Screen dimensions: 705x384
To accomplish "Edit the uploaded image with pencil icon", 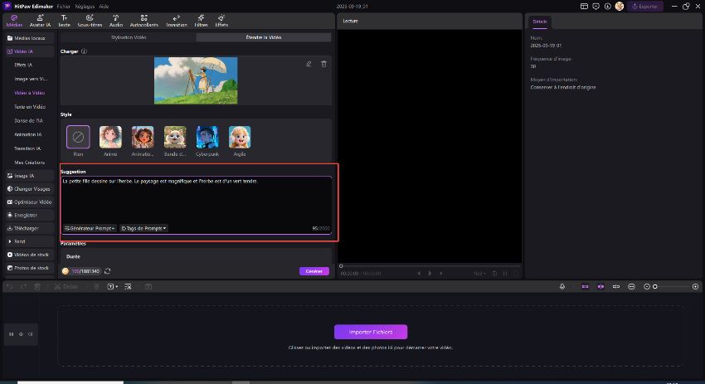I will [x=309, y=64].
